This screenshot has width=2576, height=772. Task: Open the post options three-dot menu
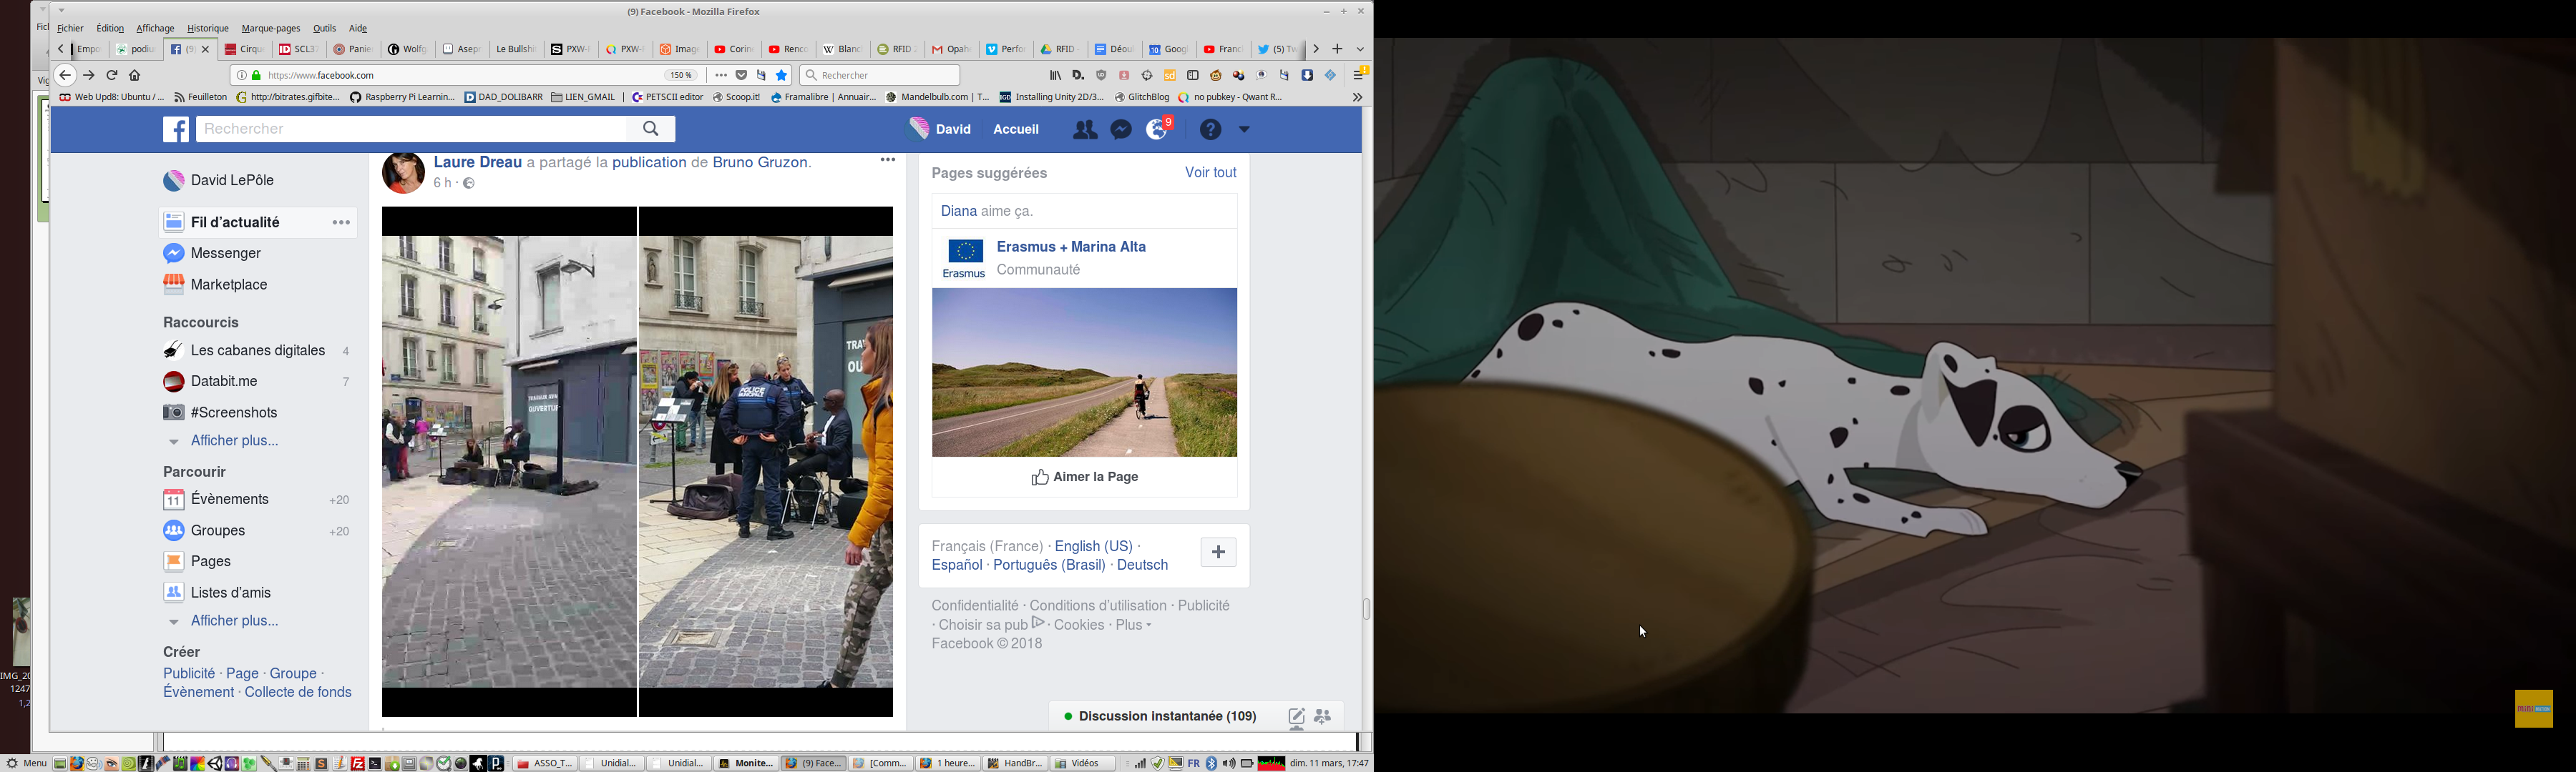click(888, 161)
